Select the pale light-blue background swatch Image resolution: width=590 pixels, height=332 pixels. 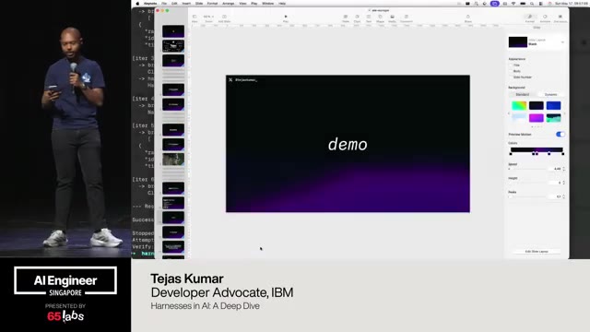[x=519, y=118]
